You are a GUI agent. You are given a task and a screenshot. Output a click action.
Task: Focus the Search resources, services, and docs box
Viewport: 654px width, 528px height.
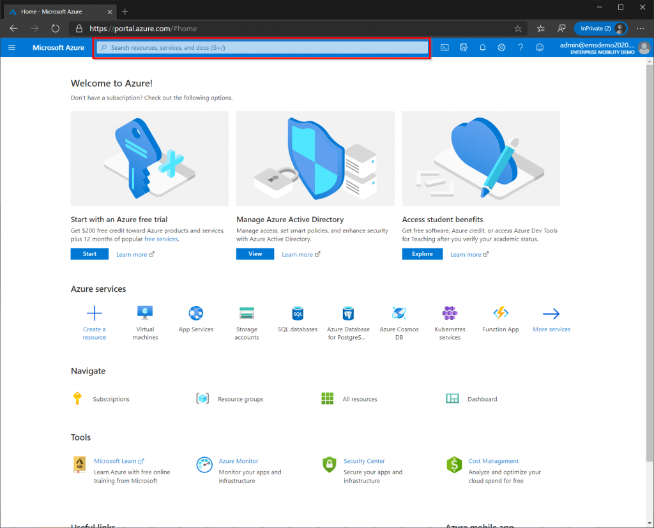pyautogui.click(x=262, y=47)
